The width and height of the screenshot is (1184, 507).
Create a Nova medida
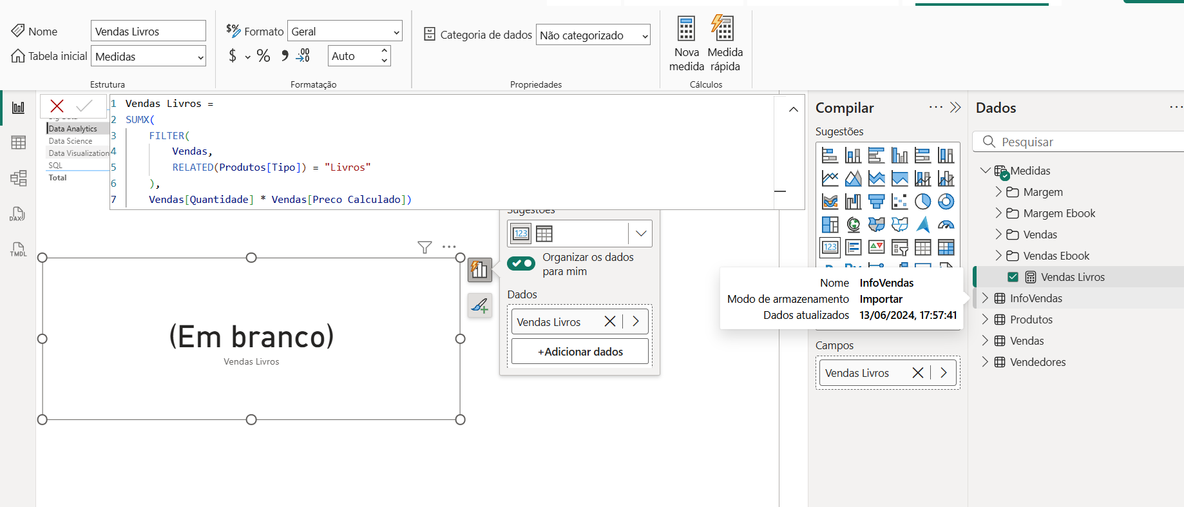687,44
